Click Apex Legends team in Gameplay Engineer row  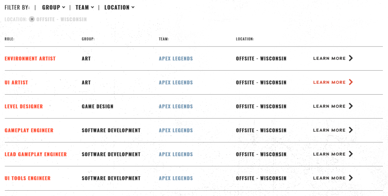click(x=176, y=130)
